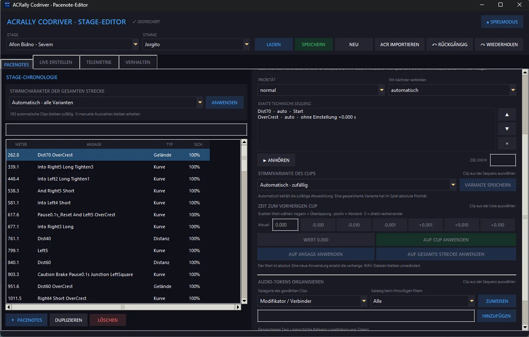The height and width of the screenshot is (337, 529).
Task: Click the Meter column header
Action: click(x=21, y=145)
